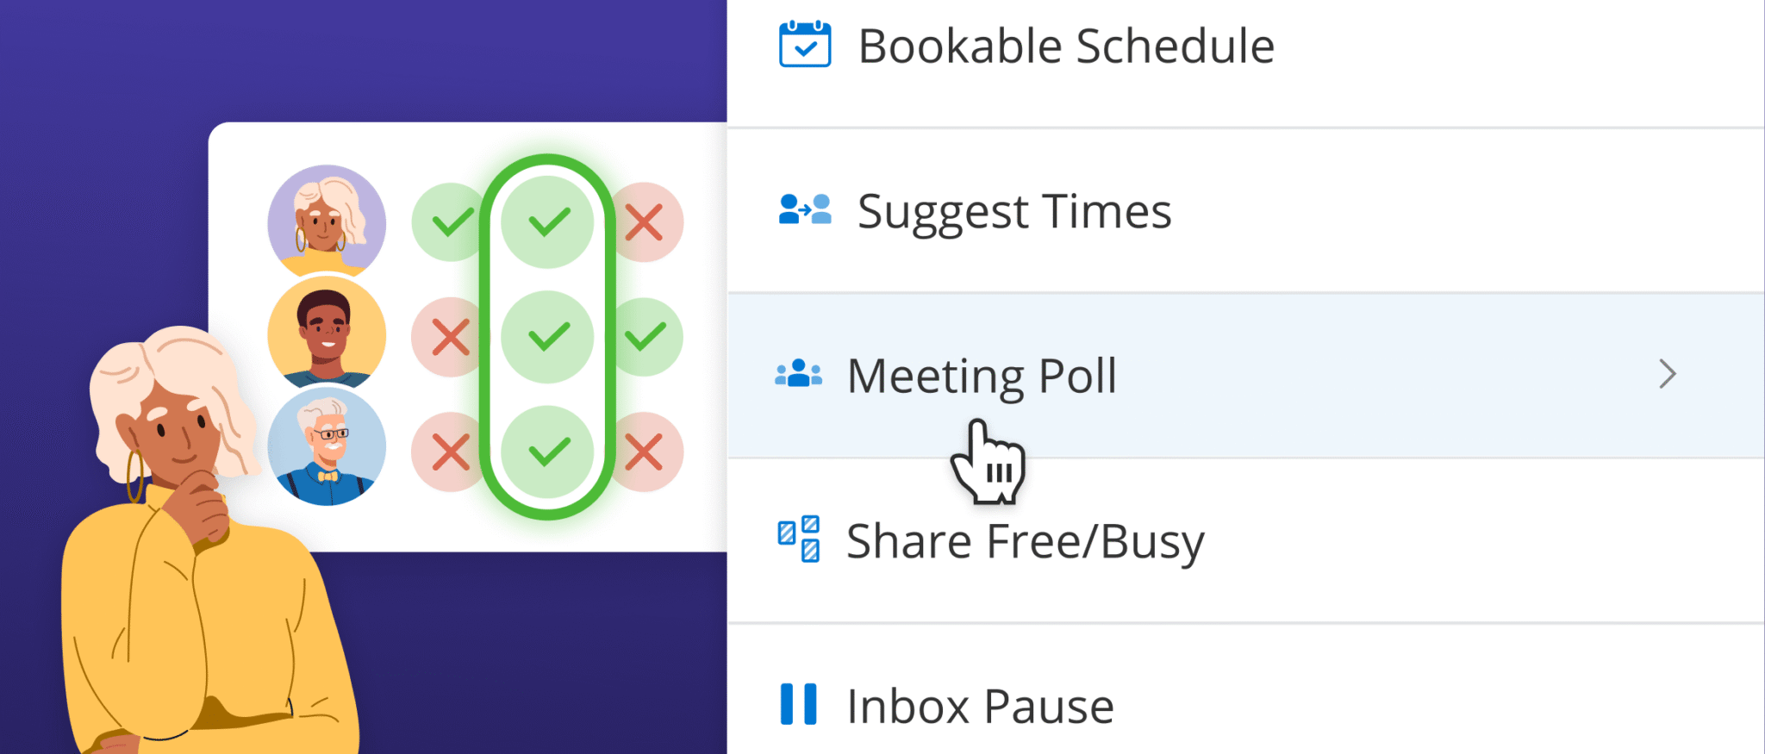Expand the Meeting Poll submenu chevron

point(1668,374)
